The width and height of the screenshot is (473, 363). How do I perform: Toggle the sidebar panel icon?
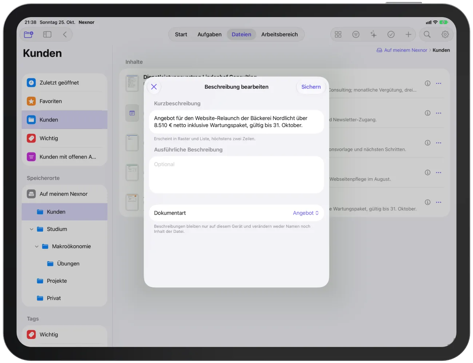pyautogui.click(x=47, y=35)
